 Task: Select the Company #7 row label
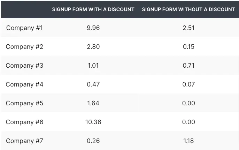pos(24,141)
